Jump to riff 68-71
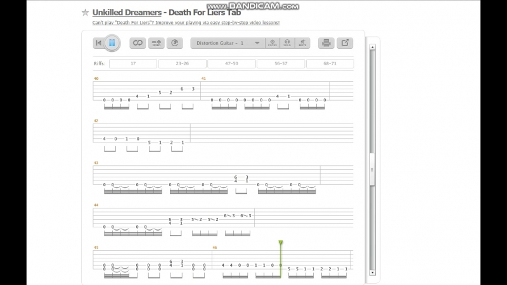Image resolution: width=507 pixels, height=285 pixels. 330,64
